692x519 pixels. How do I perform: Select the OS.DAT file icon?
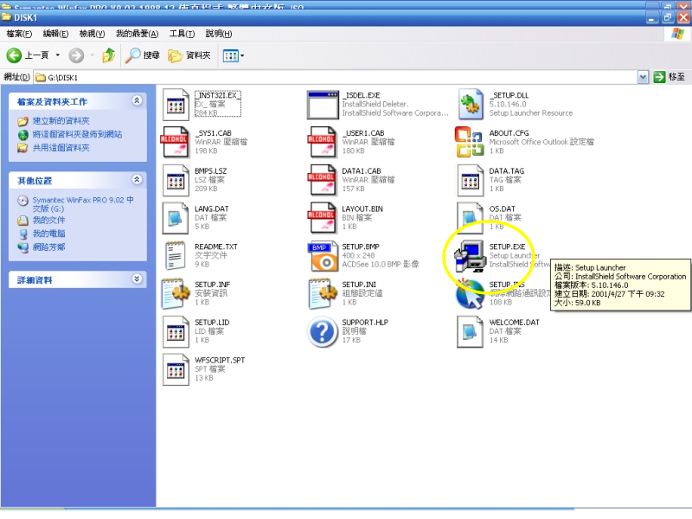[x=470, y=218]
